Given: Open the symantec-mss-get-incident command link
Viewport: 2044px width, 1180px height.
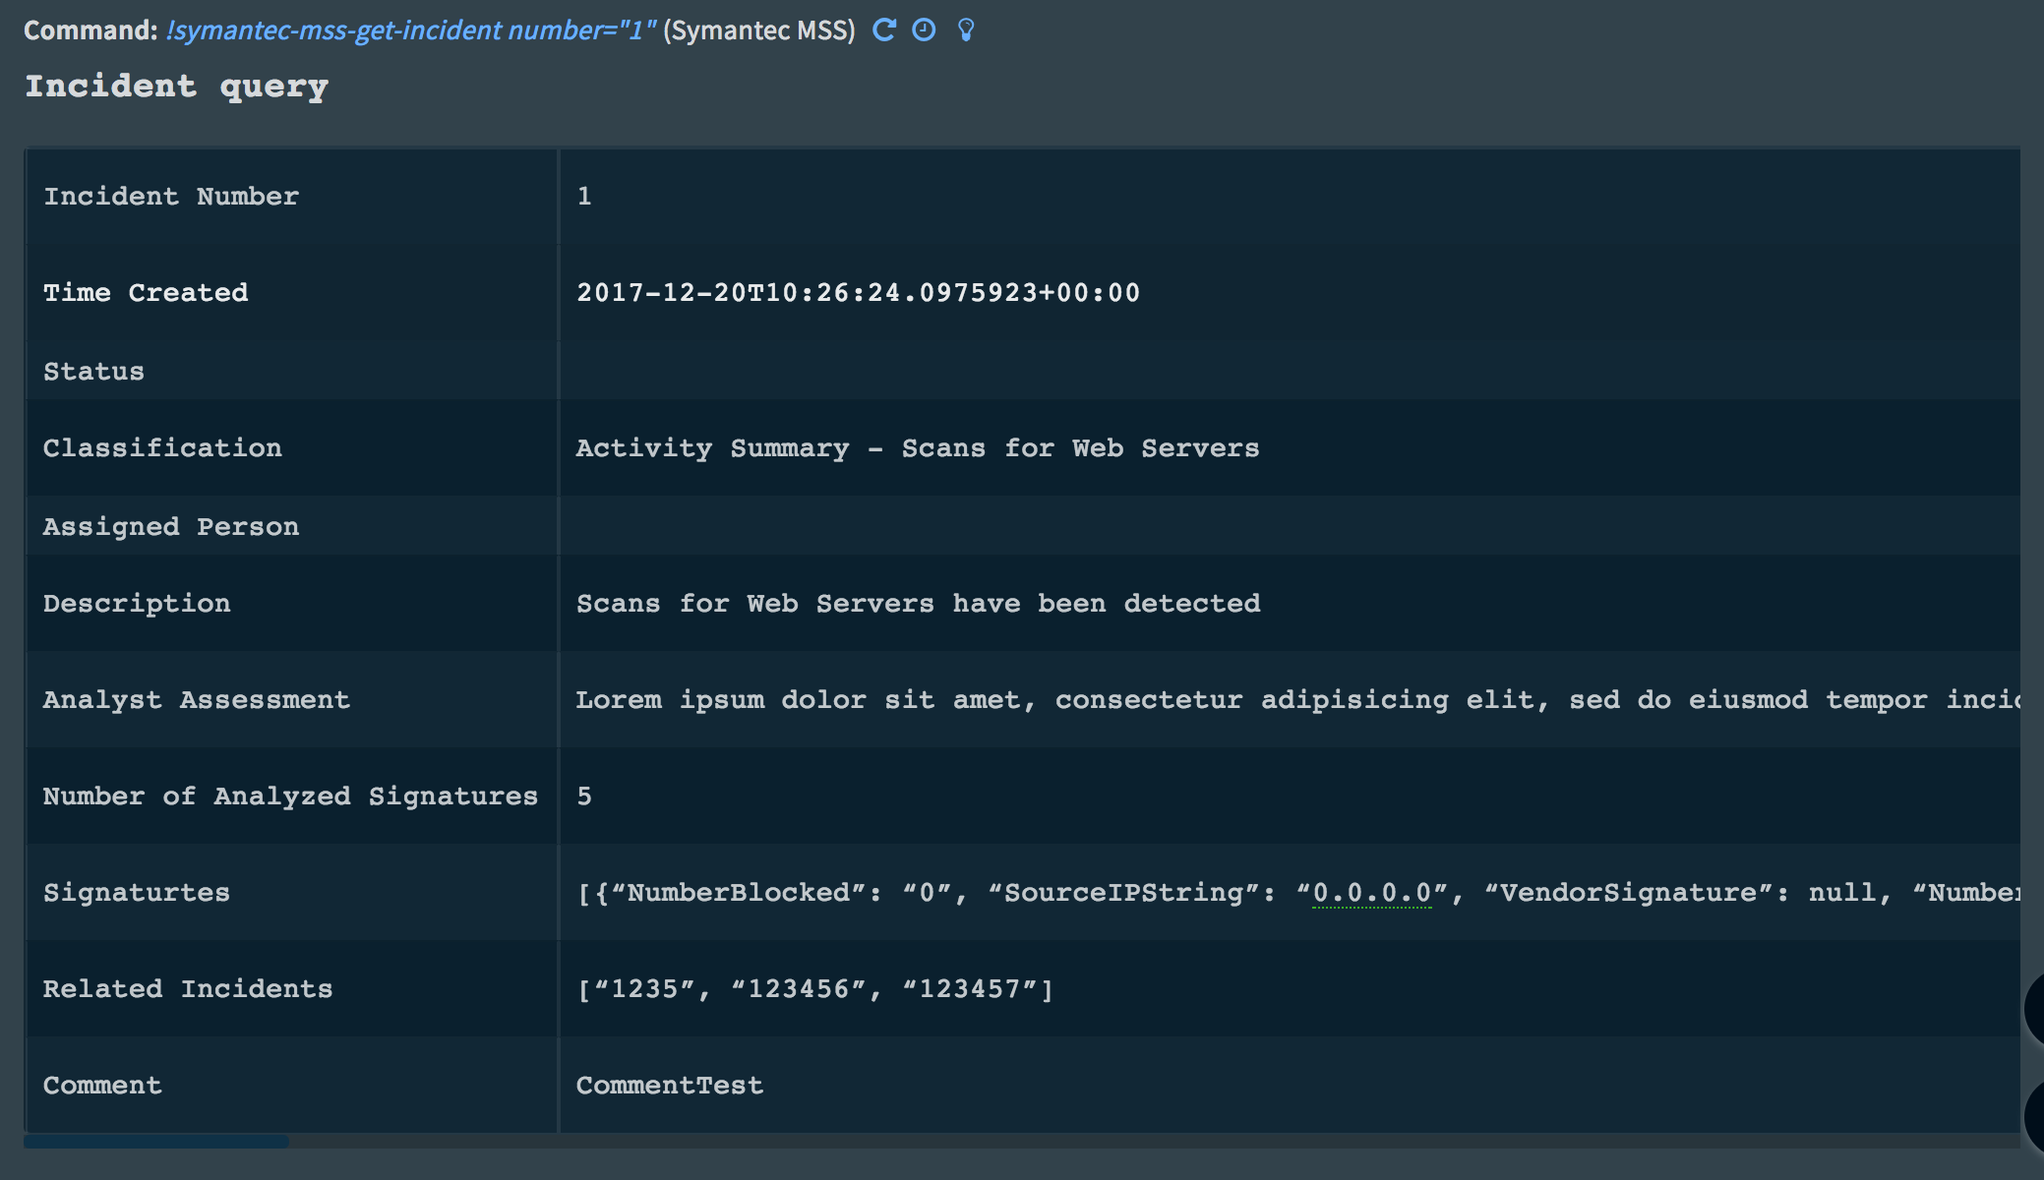Looking at the screenshot, I should tap(410, 30).
